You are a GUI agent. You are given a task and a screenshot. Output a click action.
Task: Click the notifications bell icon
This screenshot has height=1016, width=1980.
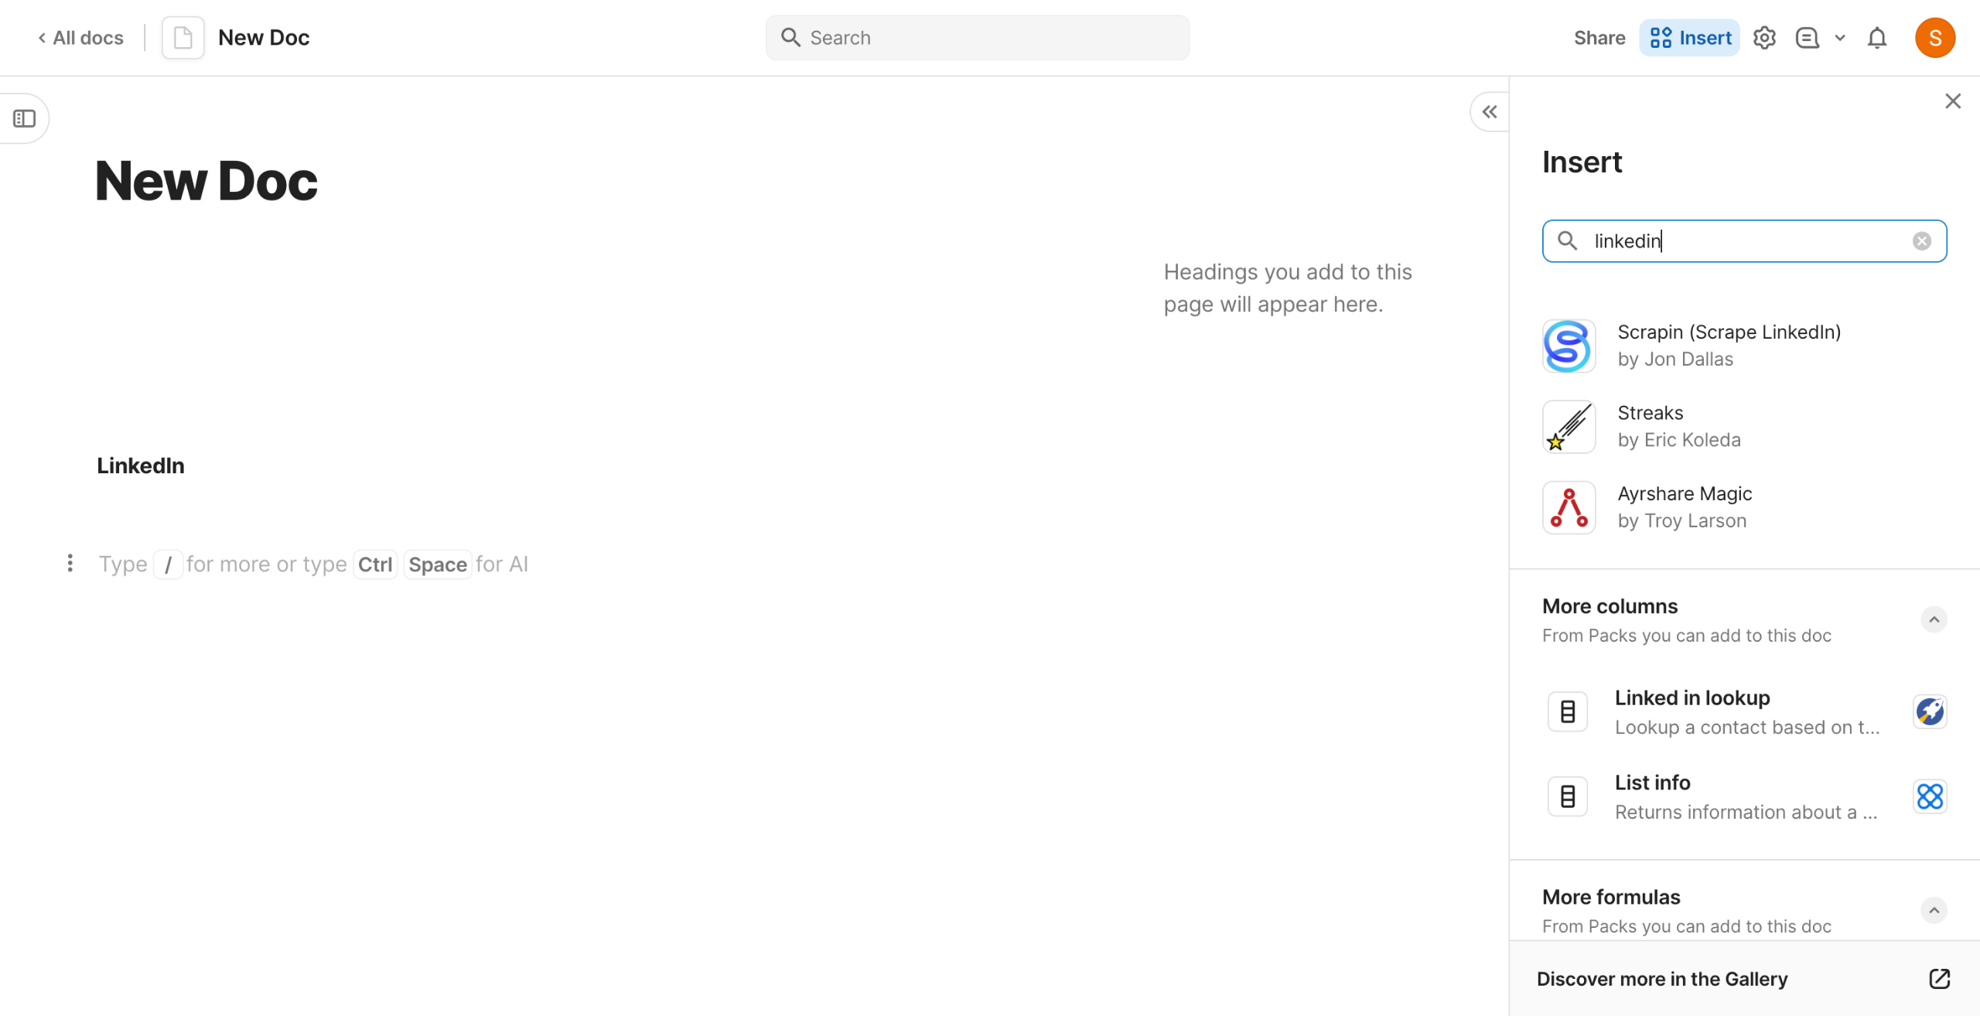point(1877,38)
